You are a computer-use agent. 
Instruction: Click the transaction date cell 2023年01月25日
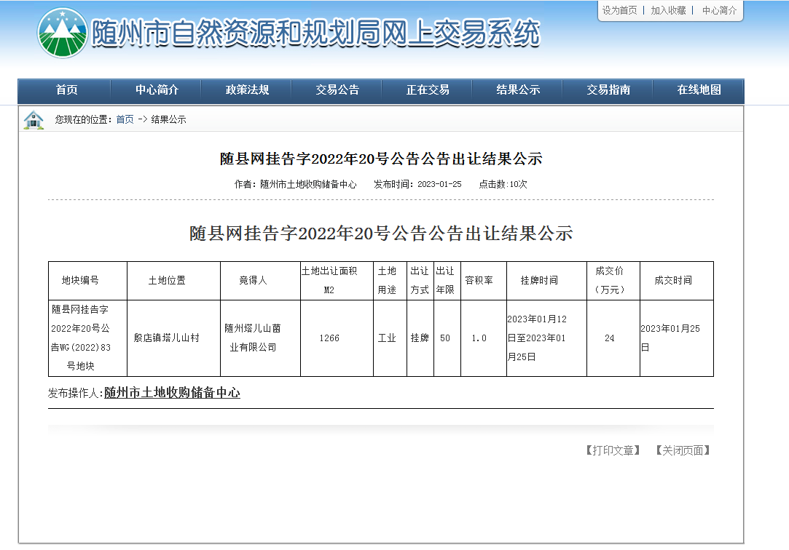click(x=670, y=338)
